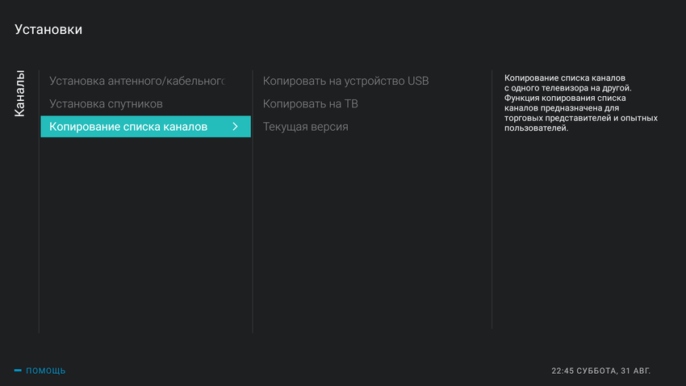Click the divider left of the description panel

(492, 202)
